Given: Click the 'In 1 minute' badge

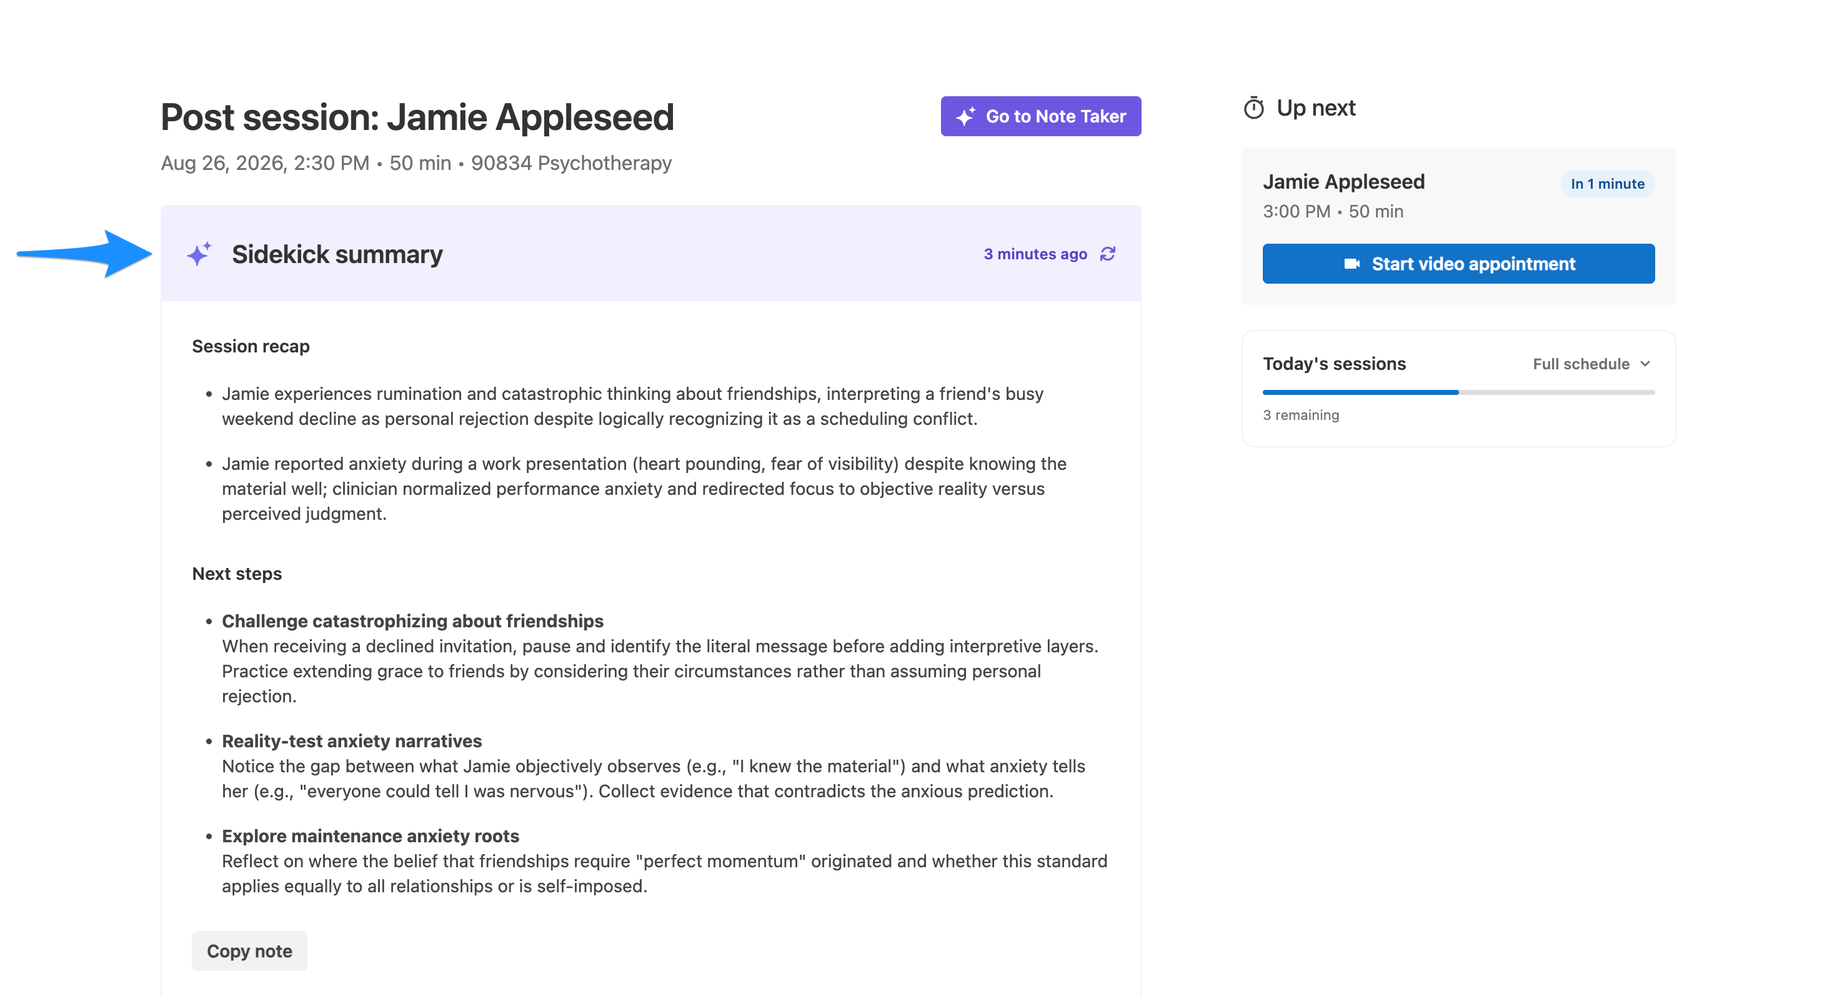Looking at the screenshot, I should click(1607, 184).
